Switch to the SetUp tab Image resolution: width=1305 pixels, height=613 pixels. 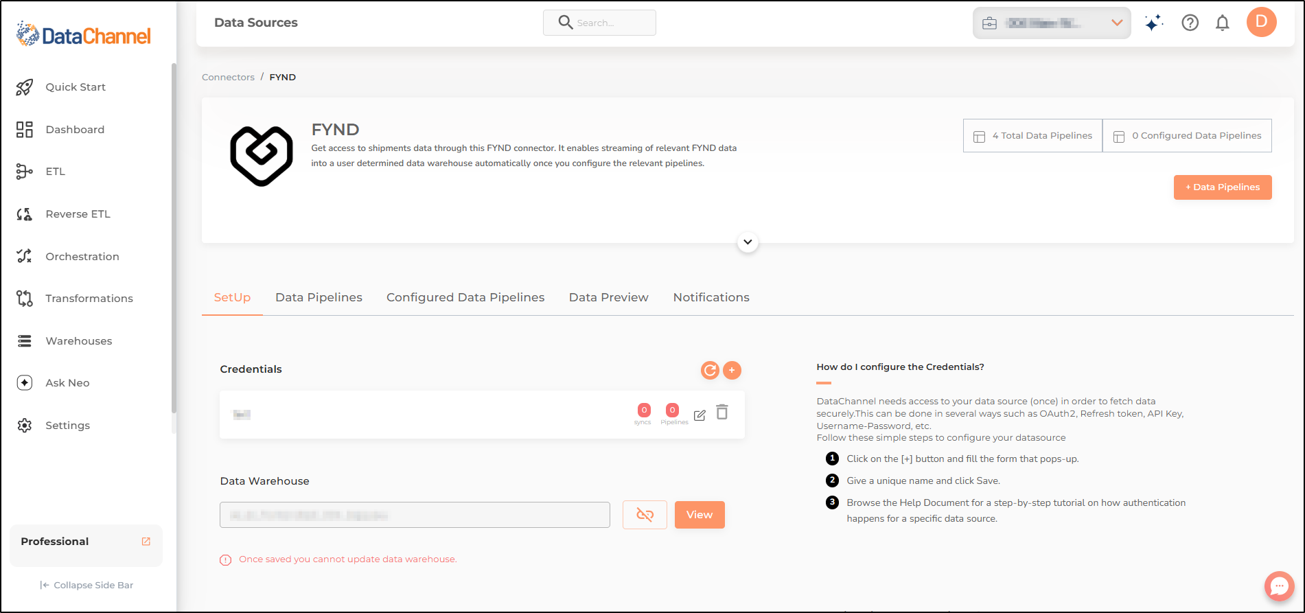(232, 298)
